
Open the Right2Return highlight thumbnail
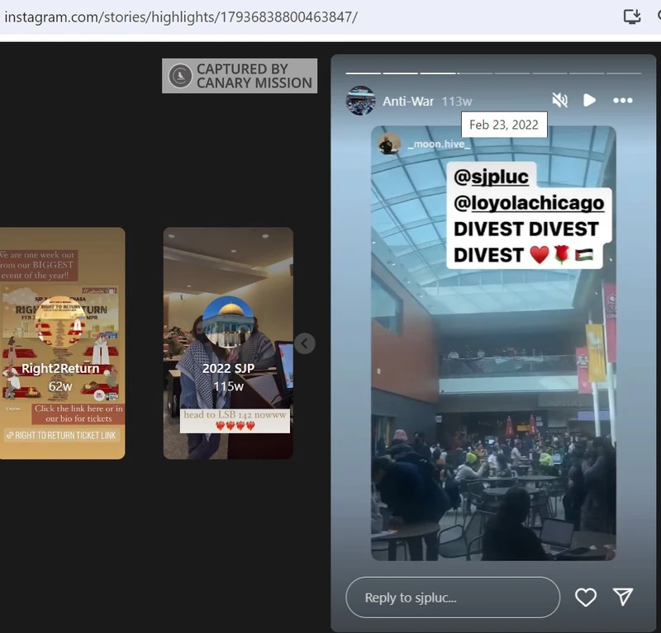(x=62, y=343)
